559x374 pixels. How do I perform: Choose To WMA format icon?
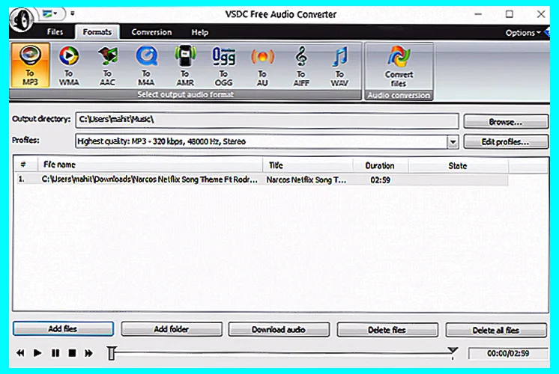point(69,66)
